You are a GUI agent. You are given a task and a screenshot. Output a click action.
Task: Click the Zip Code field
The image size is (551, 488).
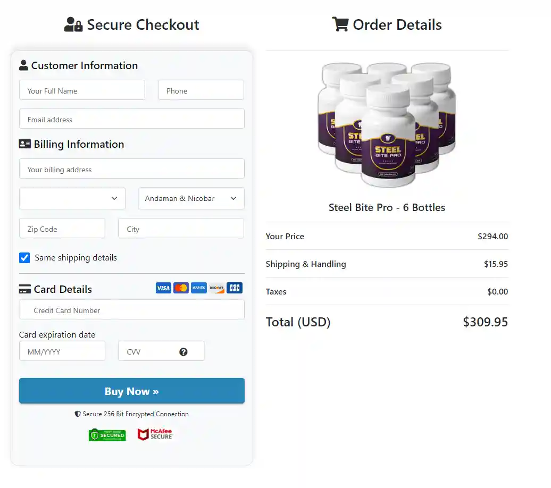coord(62,229)
